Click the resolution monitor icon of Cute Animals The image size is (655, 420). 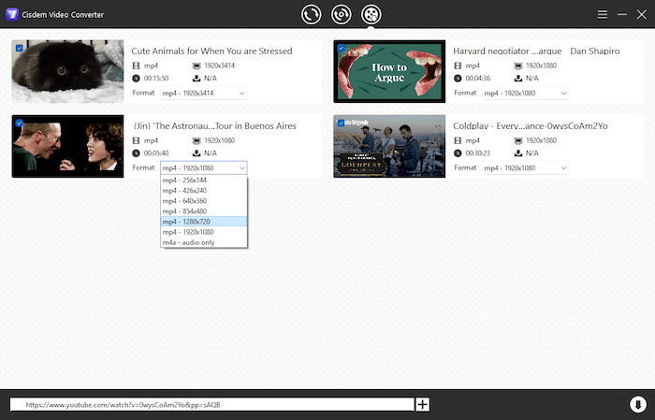196,65
